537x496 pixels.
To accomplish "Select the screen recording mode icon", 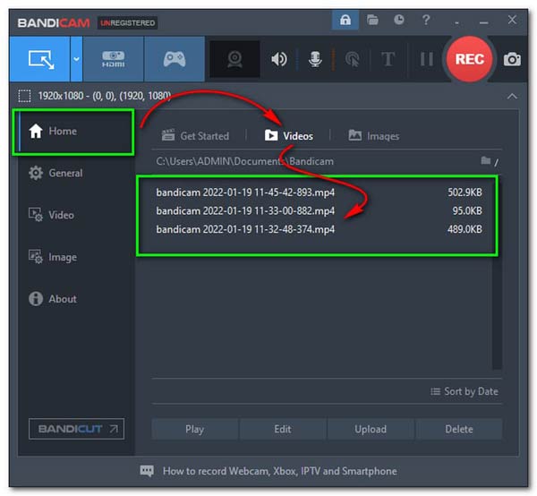I will point(40,59).
